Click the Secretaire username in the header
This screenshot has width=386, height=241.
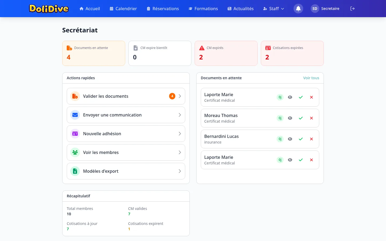(330, 9)
